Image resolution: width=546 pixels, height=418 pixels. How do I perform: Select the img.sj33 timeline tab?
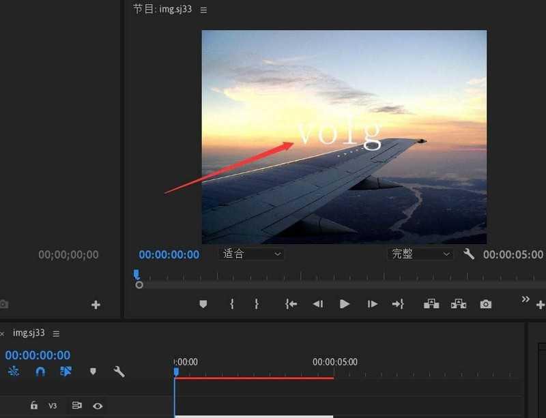pyautogui.click(x=27, y=333)
